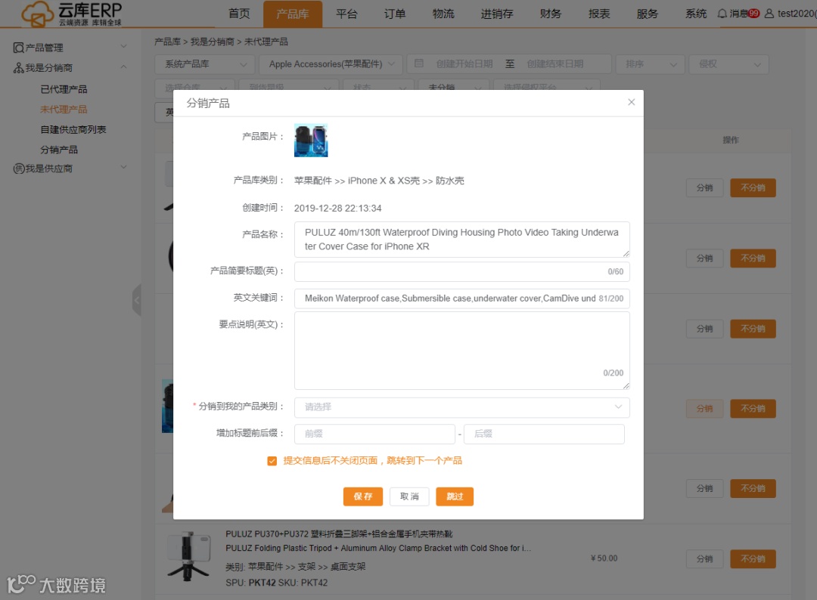Click the 我是分销商 breadcrumb link
817x600 pixels.
pos(212,42)
